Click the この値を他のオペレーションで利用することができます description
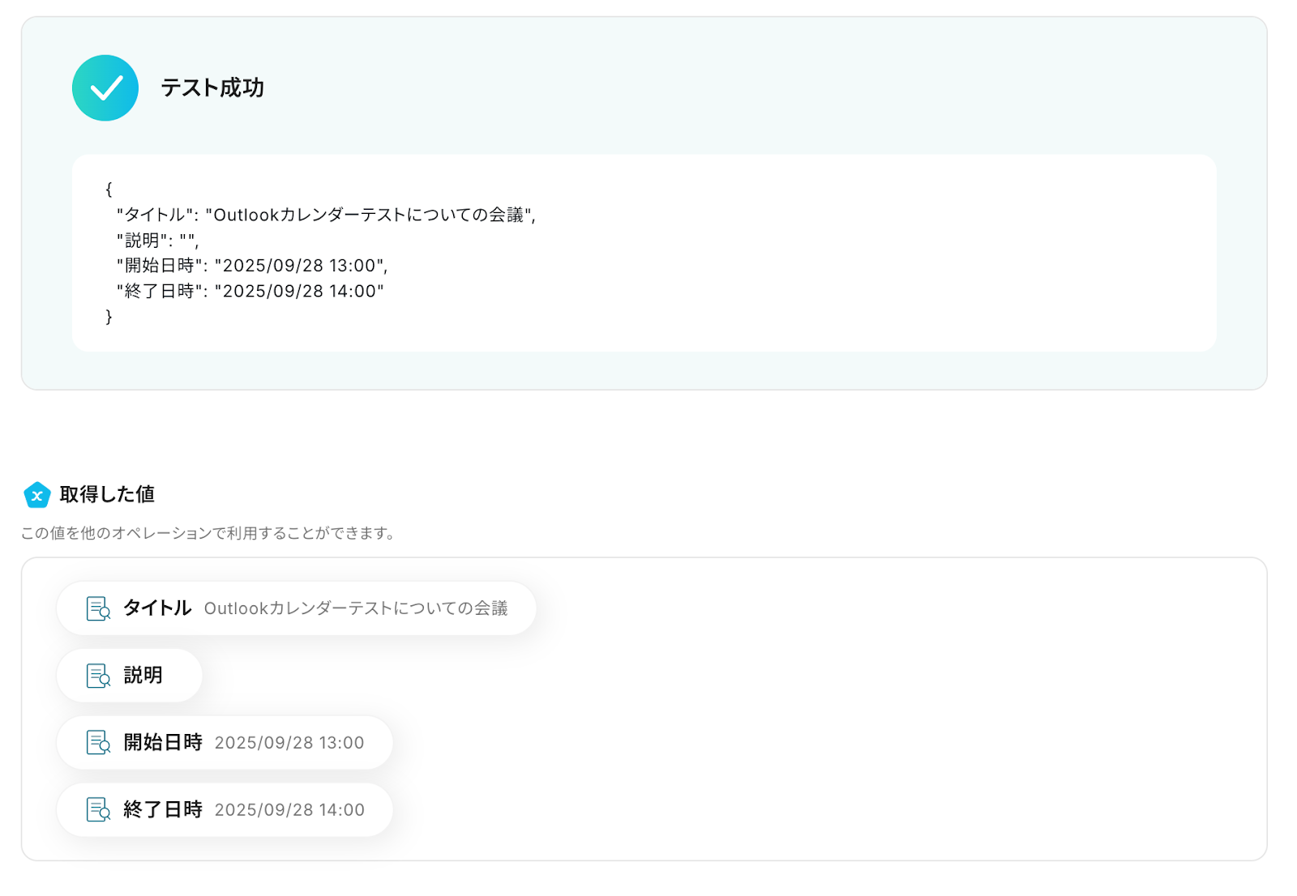Viewport: 1297px width, 896px height. (x=208, y=533)
